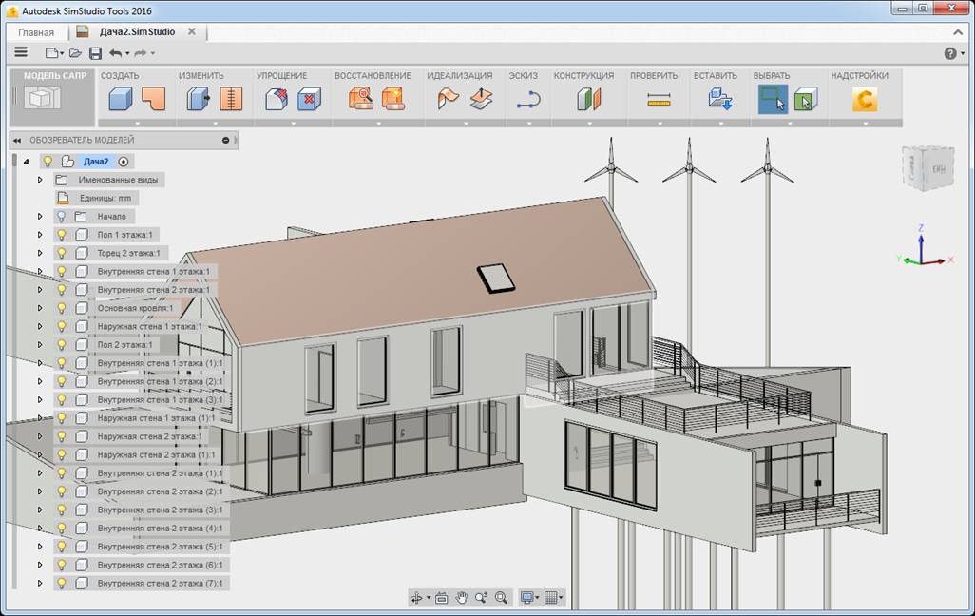The height and width of the screenshot is (616, 975).
Task: Select the Pan hand tool
Action: 462,598
